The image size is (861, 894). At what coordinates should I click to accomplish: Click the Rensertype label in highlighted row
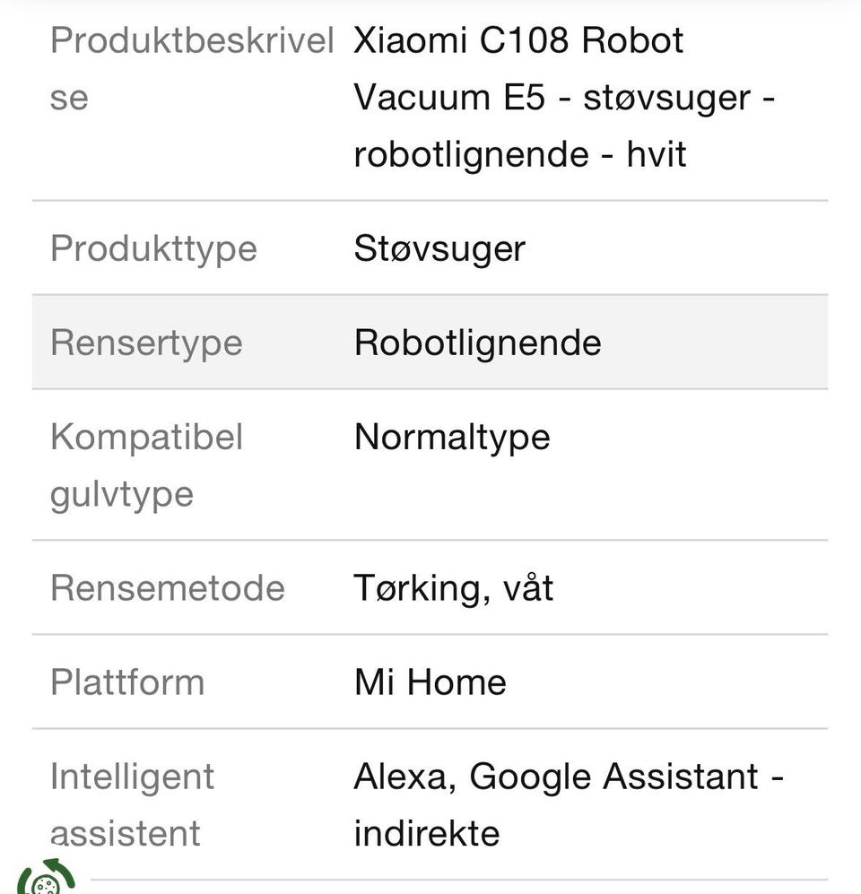(x=146, y=343)
